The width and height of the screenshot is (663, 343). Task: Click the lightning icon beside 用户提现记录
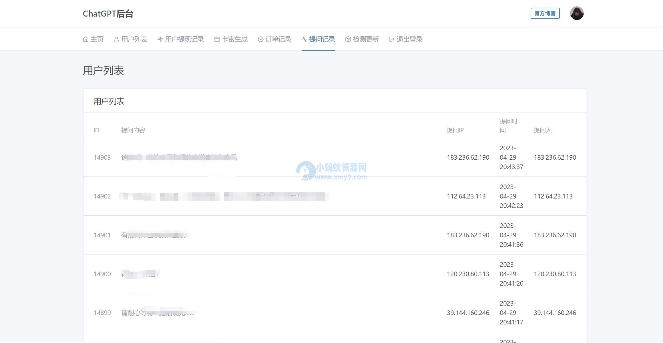(160, 39)
